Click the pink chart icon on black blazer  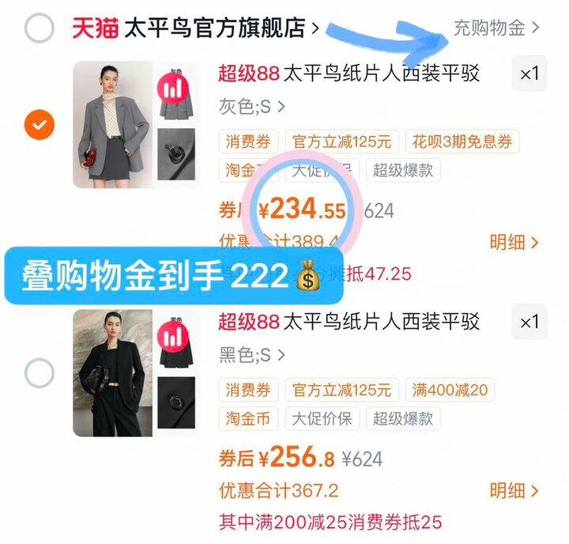tap(173, 338)
